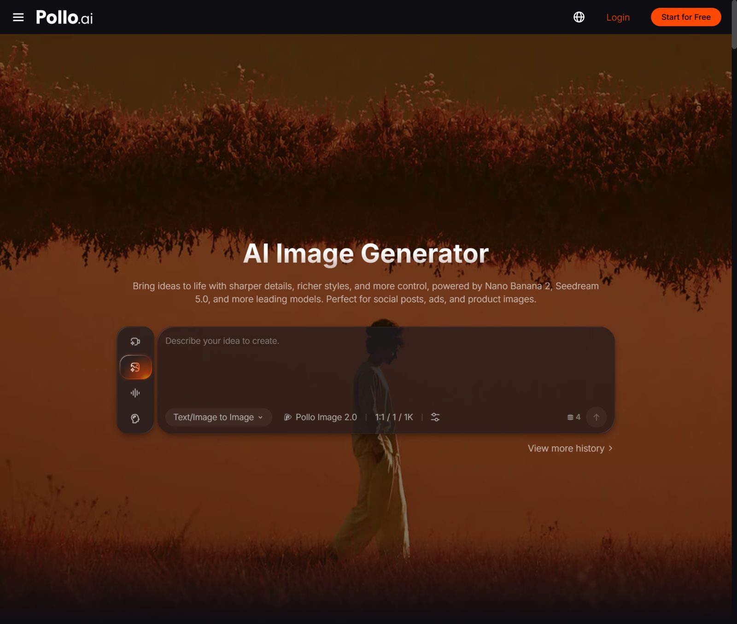This screenshot has height=624, width=737.
Task: Expand the Text/Image to Image dropdown
Action: (x=218, y=417)
